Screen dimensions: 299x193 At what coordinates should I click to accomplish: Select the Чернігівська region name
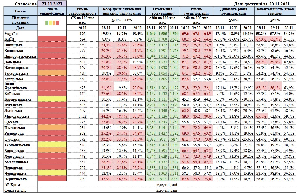click(16, 179)
